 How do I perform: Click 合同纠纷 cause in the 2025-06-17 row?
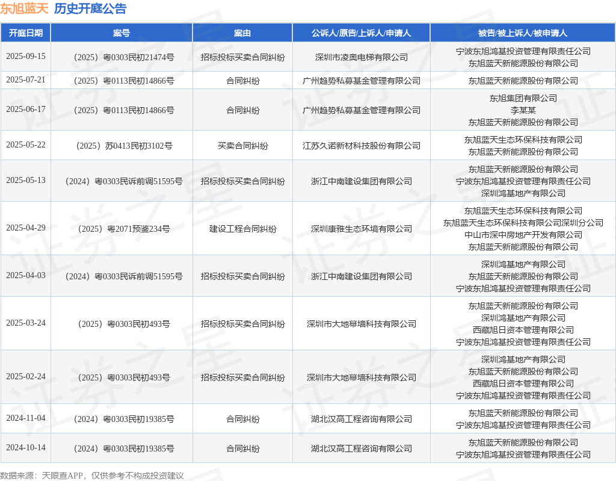coord(243,111)
